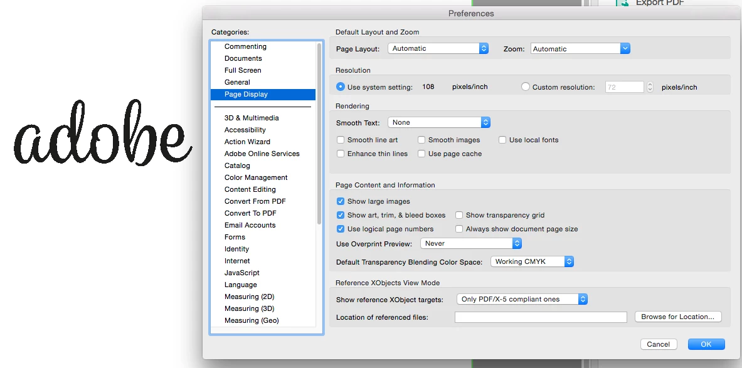
Task: Enable Always show document page size
Action: pyautogui.click(x=459, y=228)
